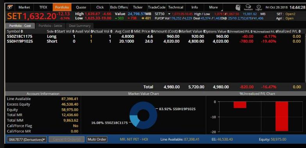Viewport: 306px width, 148px height.
Task: Switch to Deal Summary tab
Action: (x=80, y=26)
